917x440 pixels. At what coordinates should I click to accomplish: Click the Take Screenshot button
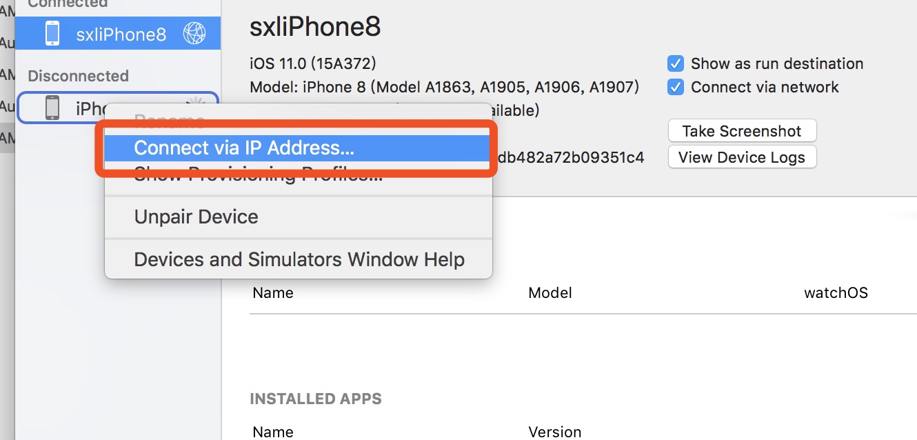pyautogui.click(x=742, y=131)
